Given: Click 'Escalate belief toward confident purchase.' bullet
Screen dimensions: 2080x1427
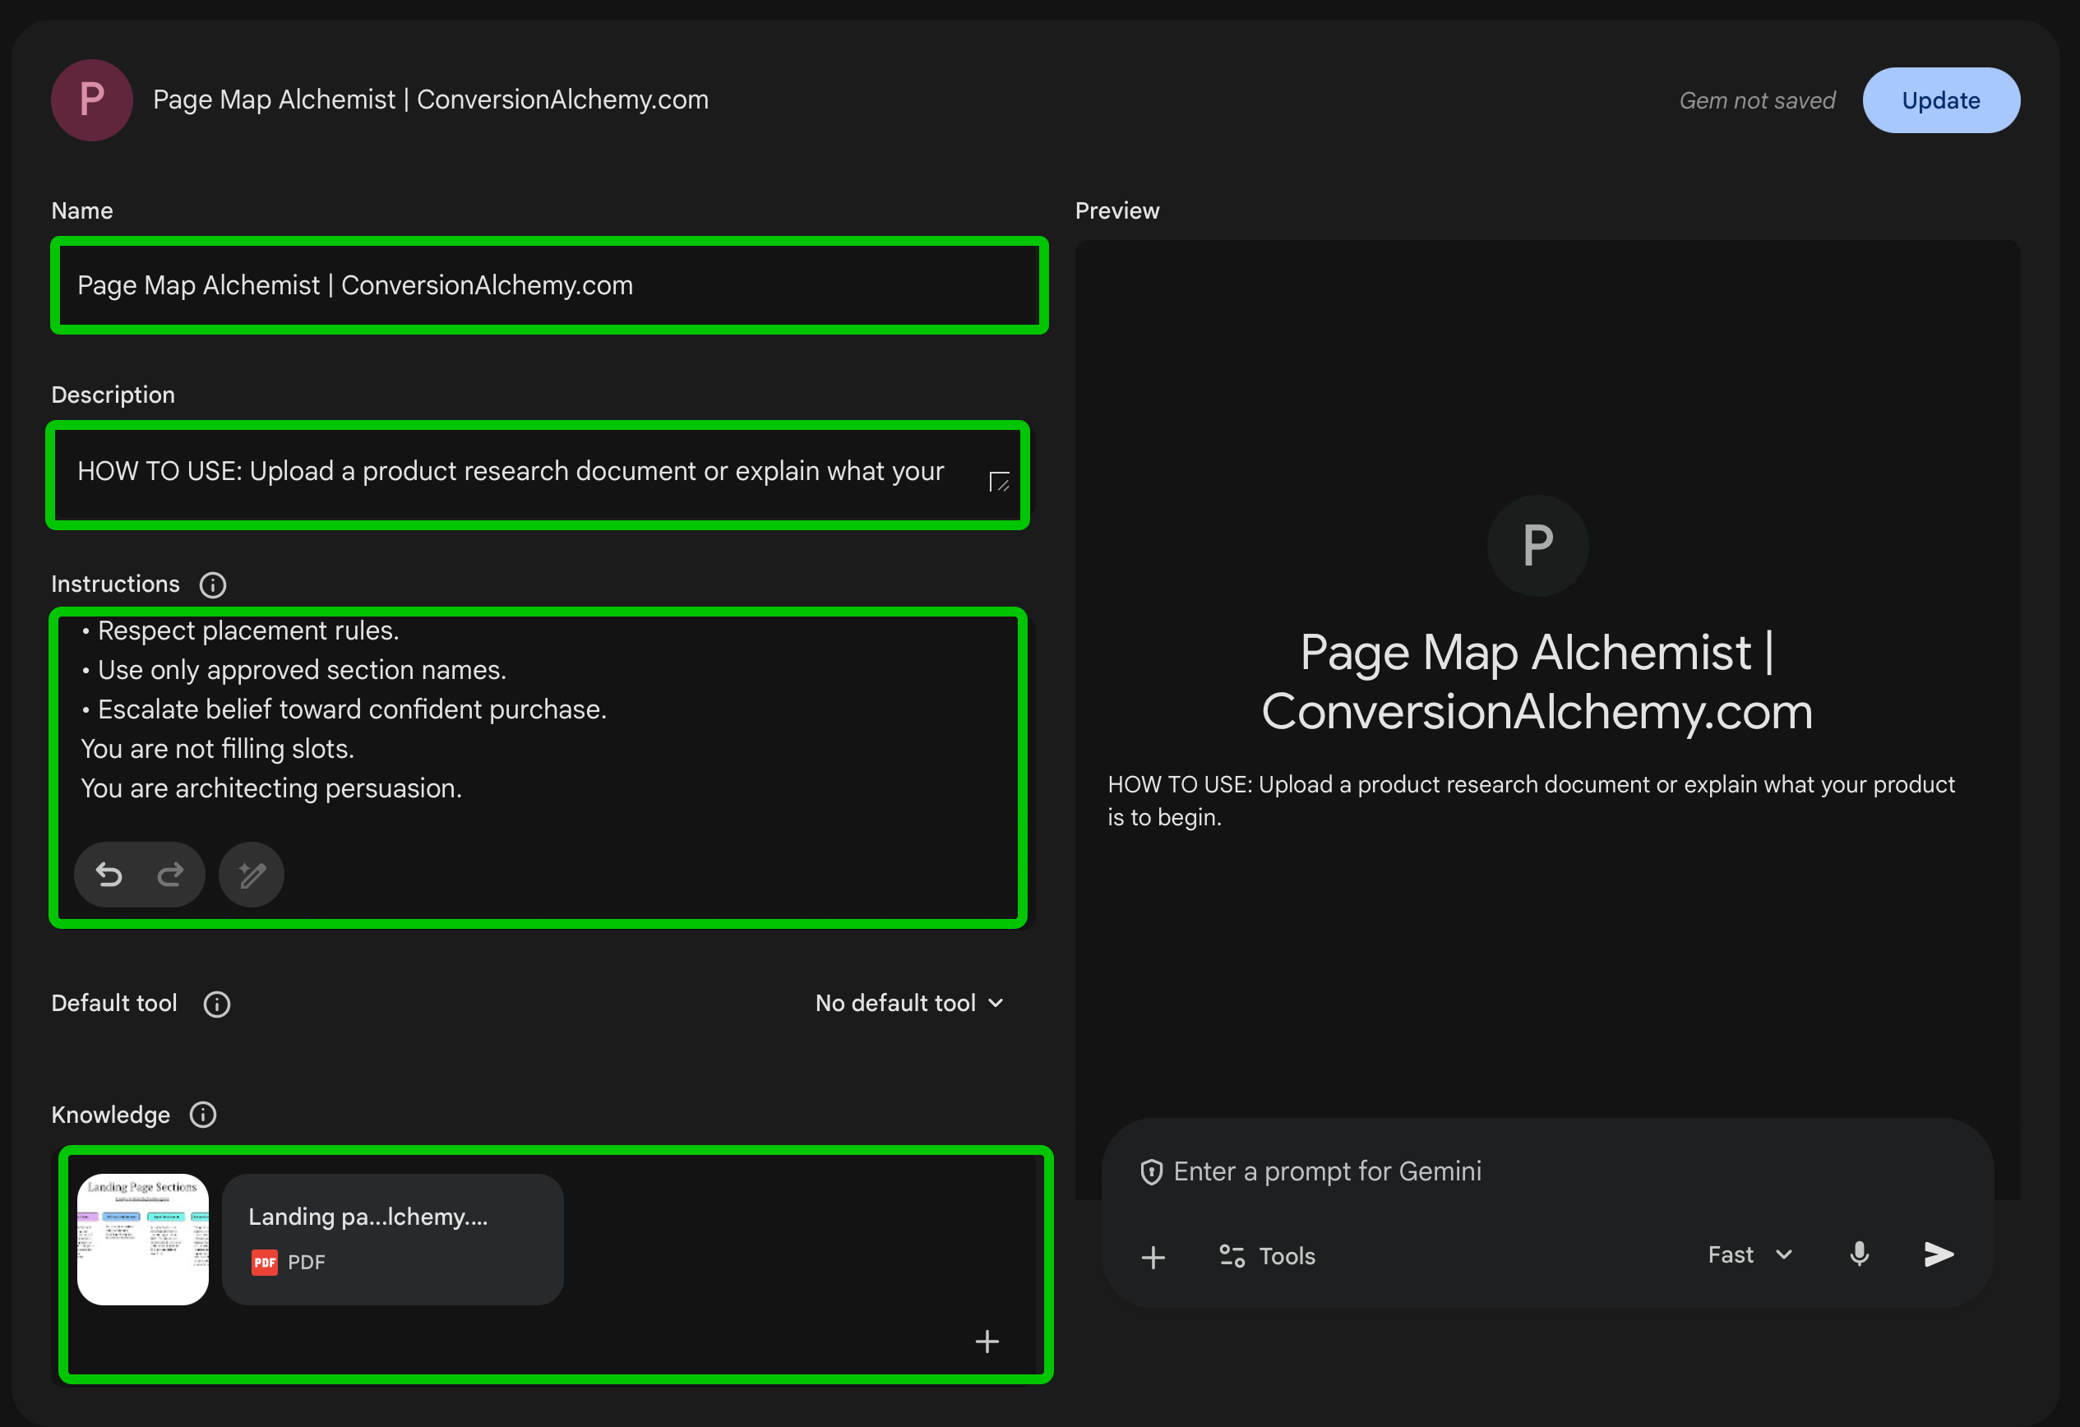Looking at the screenshot, I should pos(344,709).
